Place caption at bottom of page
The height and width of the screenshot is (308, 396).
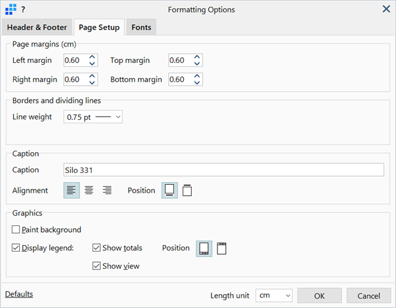click(x=169, y=190)
